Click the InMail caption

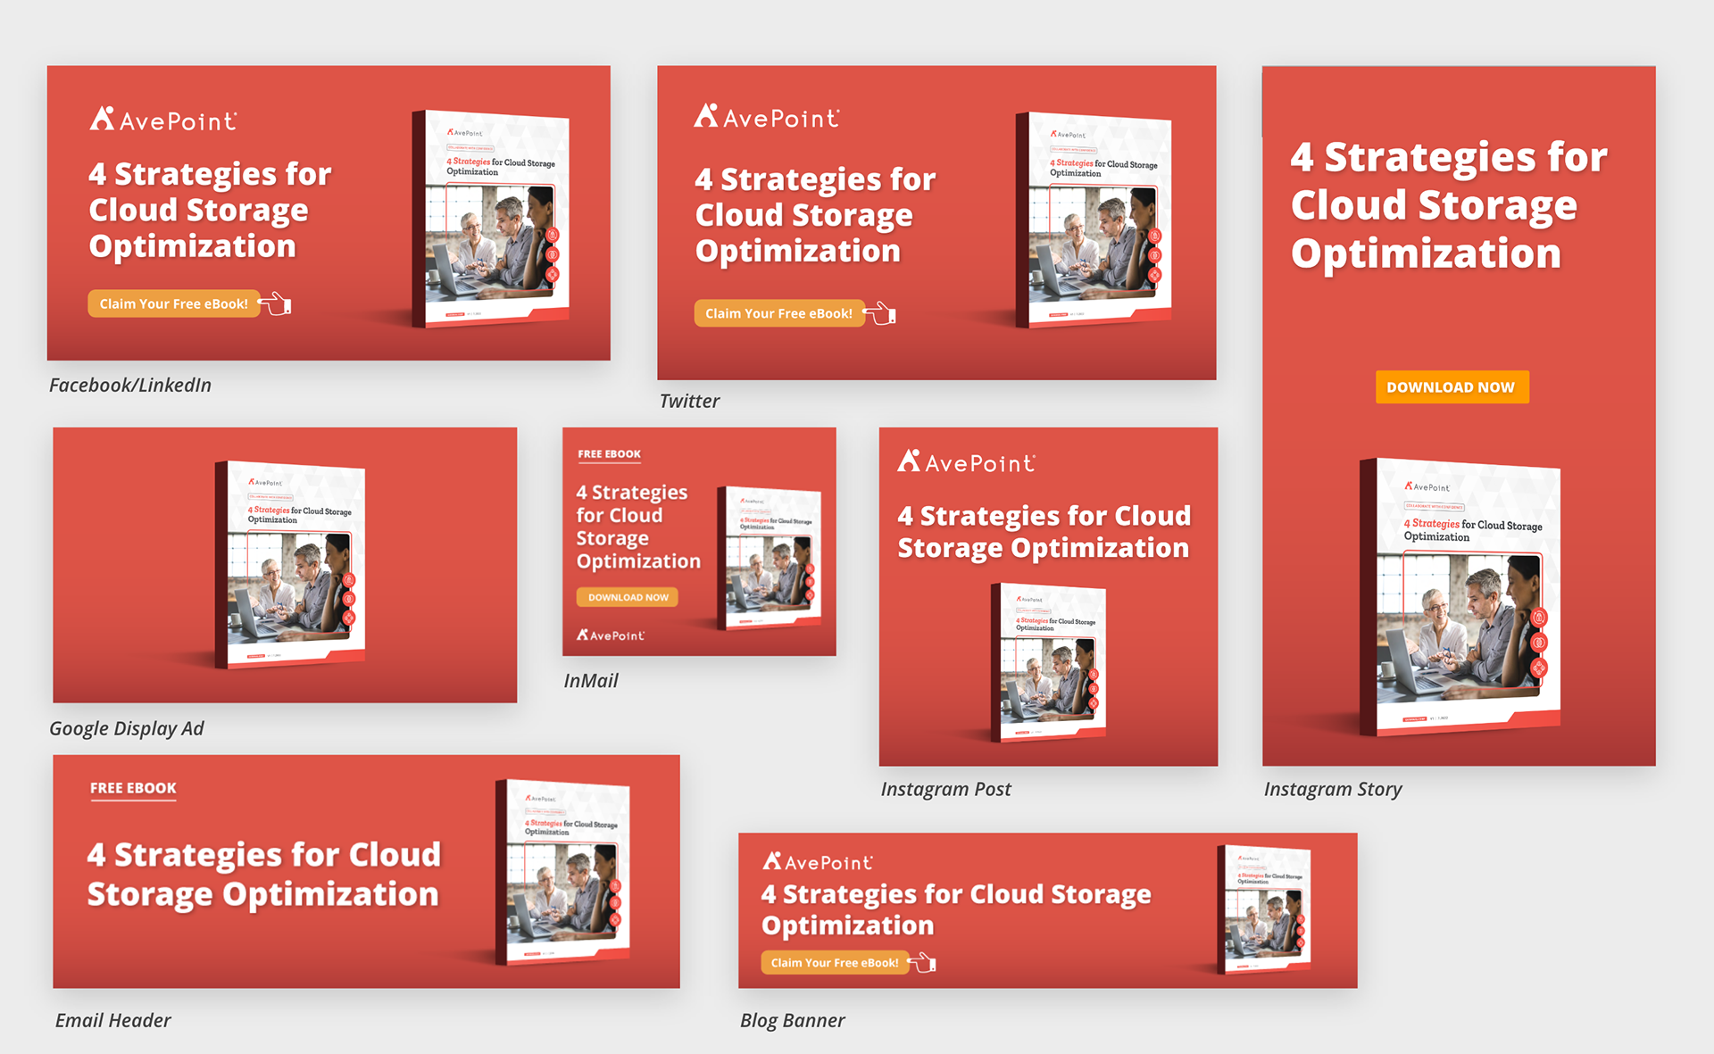591,681
